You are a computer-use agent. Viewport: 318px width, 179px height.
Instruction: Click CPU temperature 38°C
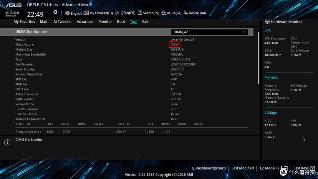tap(294, 47)
